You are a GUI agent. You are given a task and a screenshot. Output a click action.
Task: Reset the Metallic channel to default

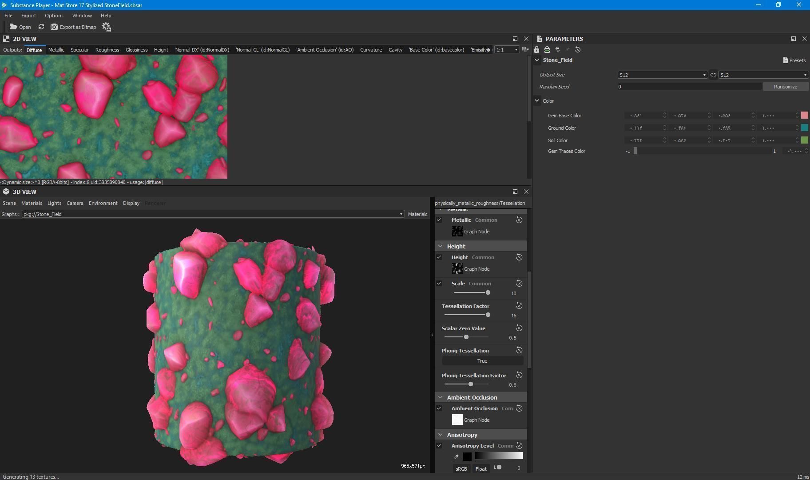coord(519,220)
